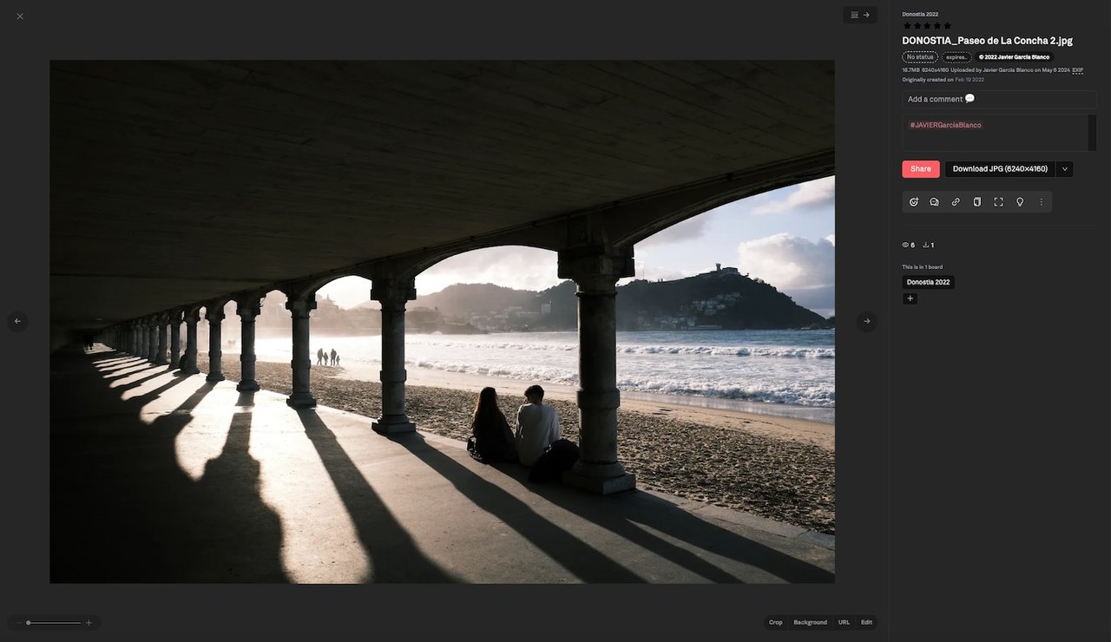Close the image viewer with the X
Viewport: 1111px width, 642px height.
click(x=20, y=16)
